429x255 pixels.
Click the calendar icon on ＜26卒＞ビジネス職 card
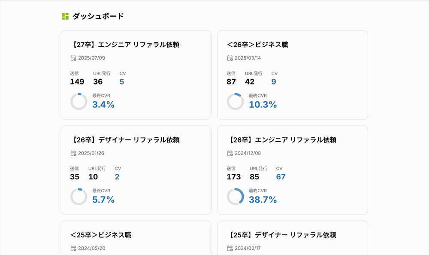pyautogui.click(x=230, y=58)
